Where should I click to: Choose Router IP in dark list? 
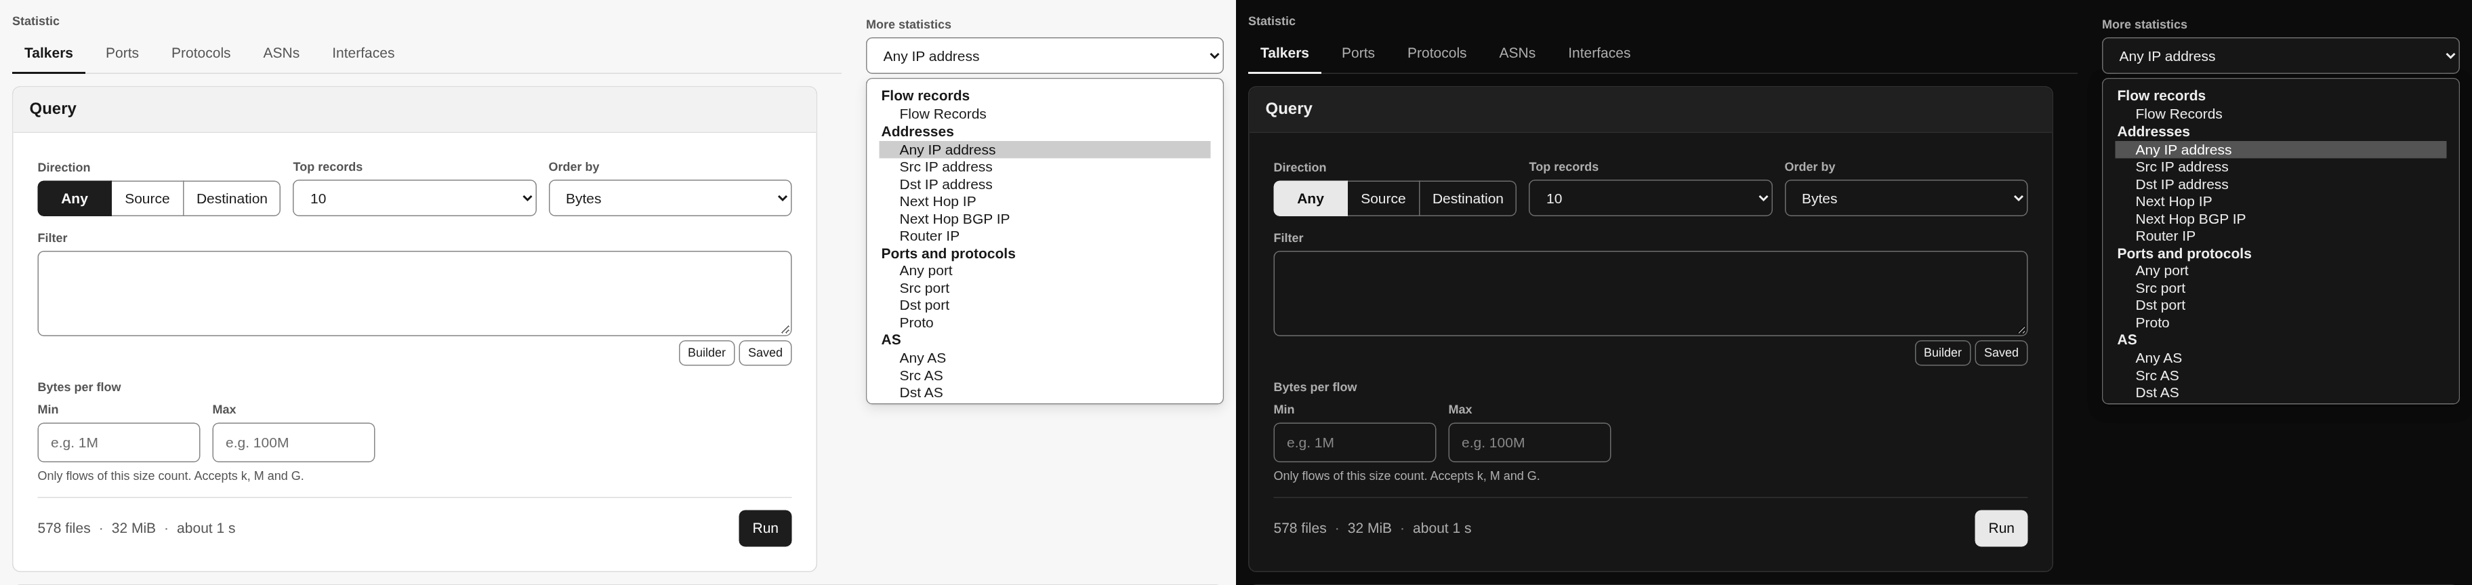pyautogui.click(x=2281, y=237)
